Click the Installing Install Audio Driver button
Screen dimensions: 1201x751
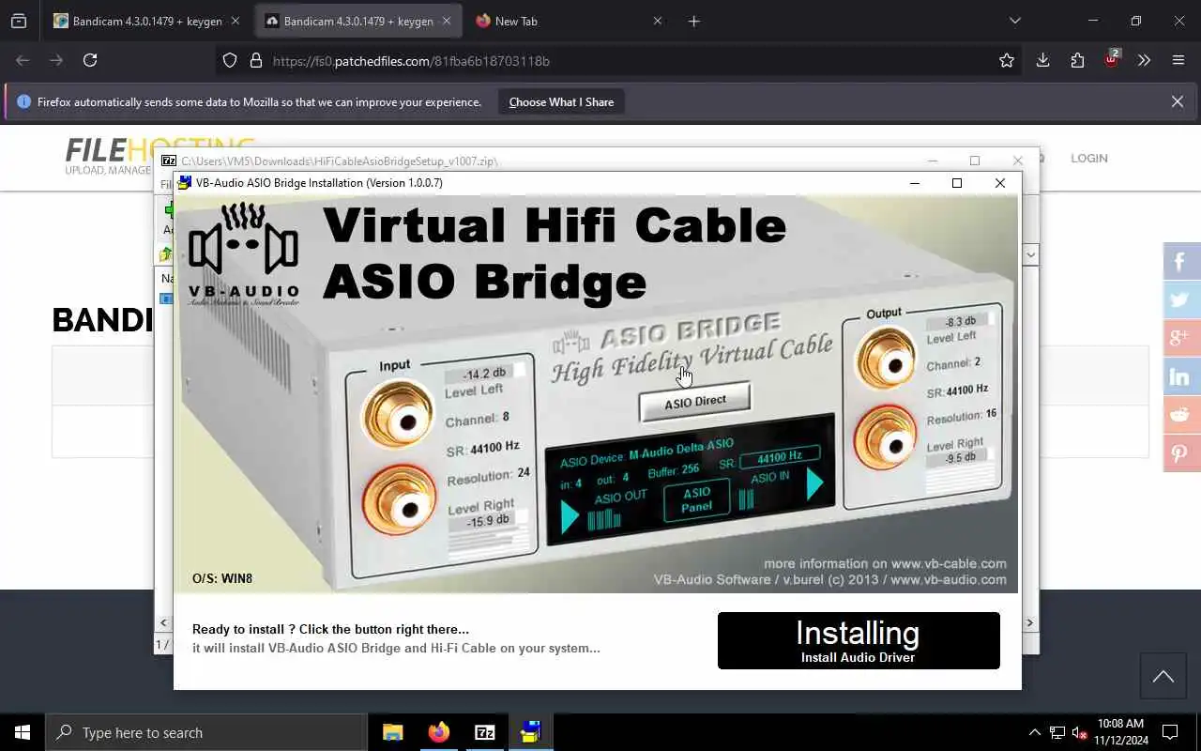pos(859,640)
